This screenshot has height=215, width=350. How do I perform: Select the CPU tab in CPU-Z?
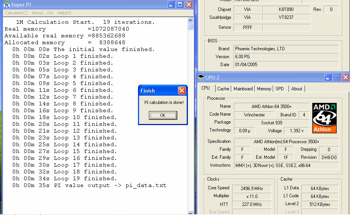coord(206,88)
